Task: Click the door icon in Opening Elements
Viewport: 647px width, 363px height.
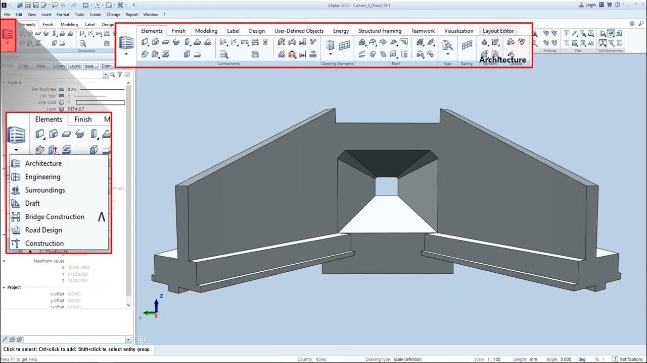Action: tap(330, 45)
